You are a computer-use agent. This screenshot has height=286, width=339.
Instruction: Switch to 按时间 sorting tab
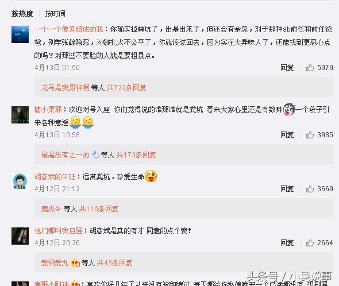pyautogui.click(x=55, y=14)
